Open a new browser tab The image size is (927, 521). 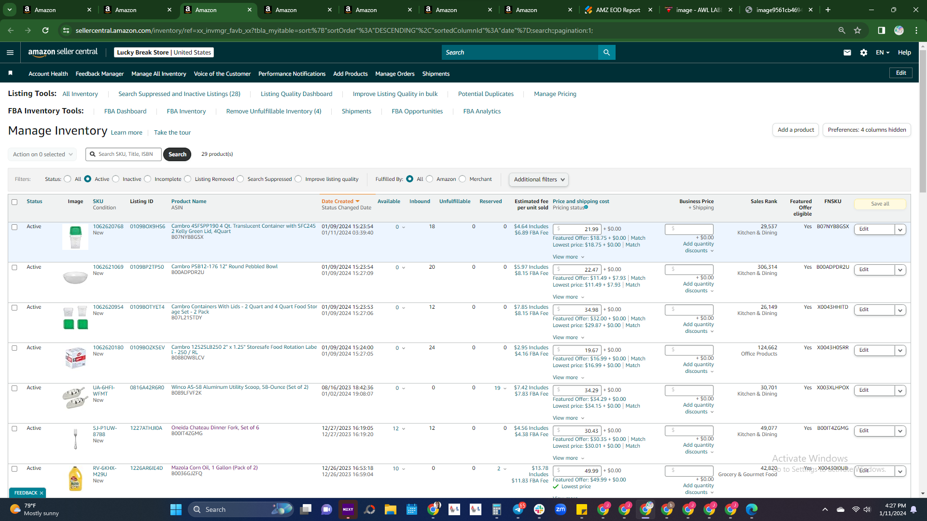tap(828, 10)
